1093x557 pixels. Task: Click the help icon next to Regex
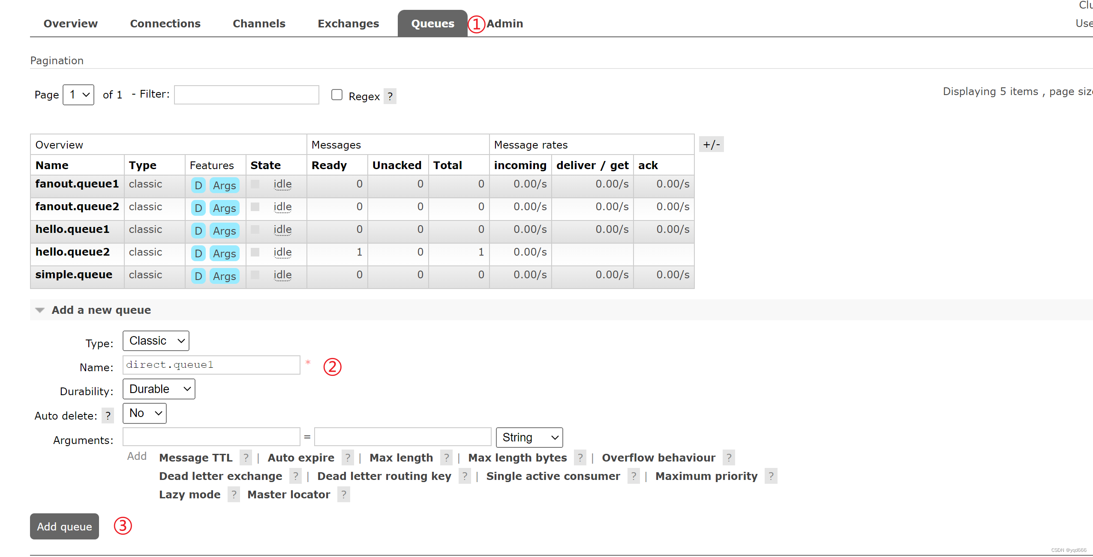[x=390, y=96]
